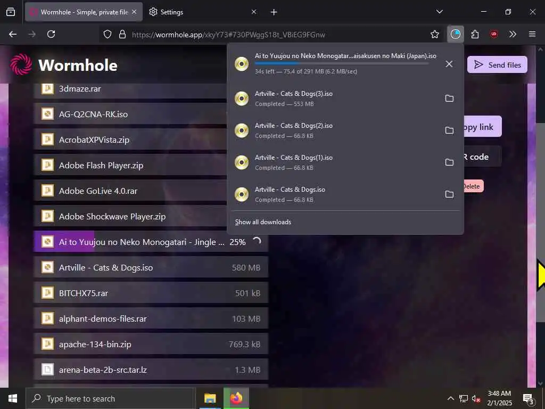Open the Firefox application menu
Image resolution: width=545 pixels, height=409 pixels.
click(532, 34)
